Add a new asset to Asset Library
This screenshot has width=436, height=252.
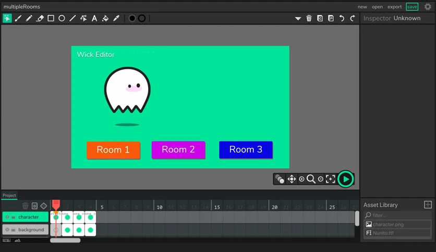428,205
